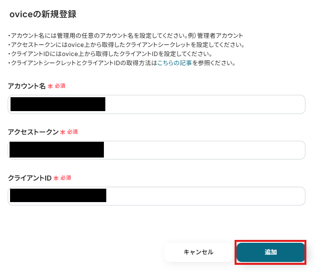Click 必須 badge next to アクセストークン
This screenshot has height=272, width=315.
pyautogui.click(x=72, y=132)
